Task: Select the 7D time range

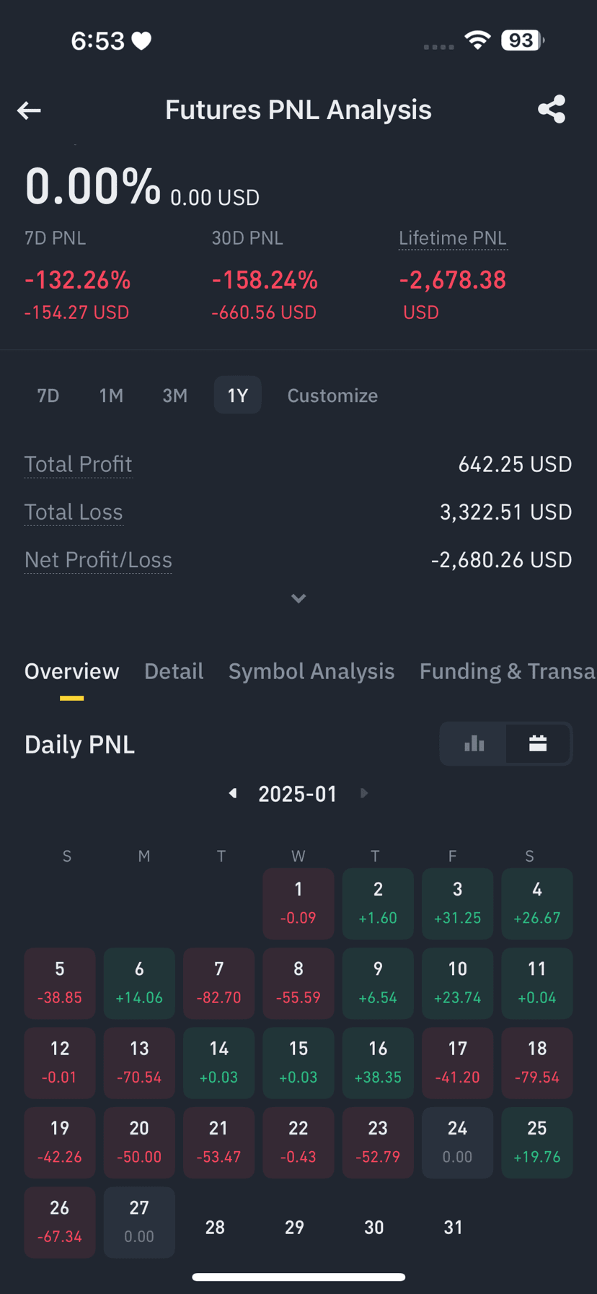Action: 48,395
